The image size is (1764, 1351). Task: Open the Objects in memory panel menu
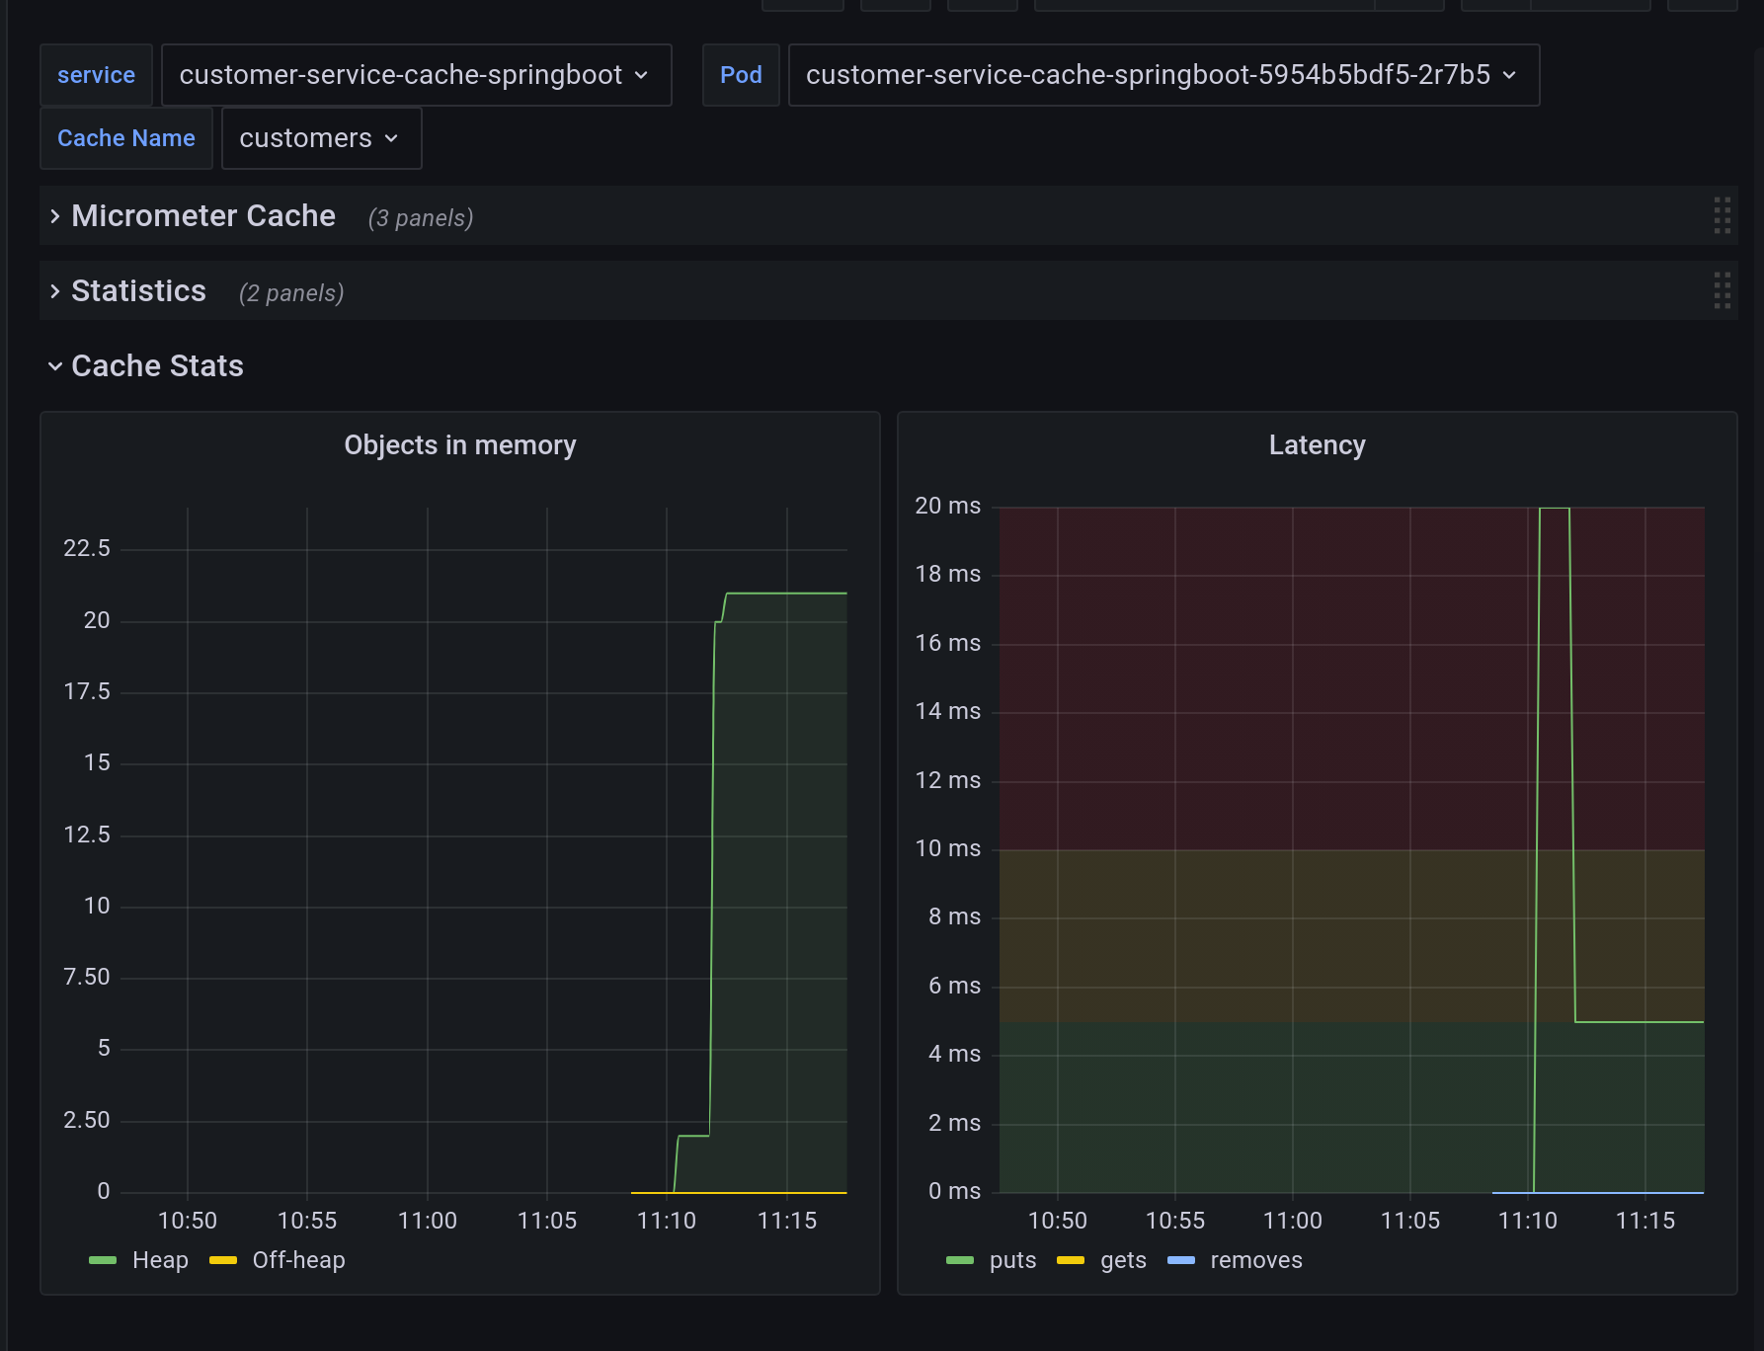pos(459,444)
